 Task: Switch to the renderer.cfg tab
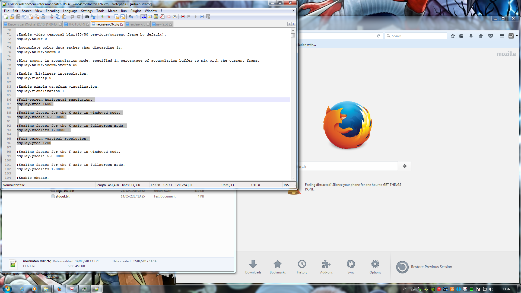pyautogui.click(x=137, y=24)
